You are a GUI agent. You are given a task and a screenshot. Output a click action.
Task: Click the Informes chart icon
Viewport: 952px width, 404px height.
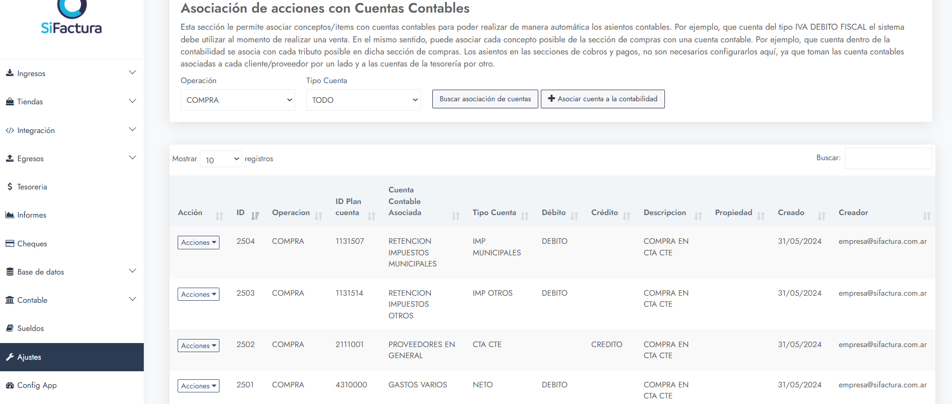[x=10, y=215]
